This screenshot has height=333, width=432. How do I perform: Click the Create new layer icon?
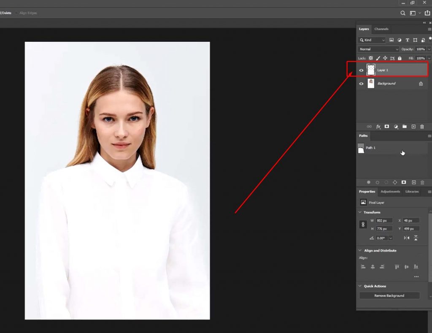(x=414, y=127)
